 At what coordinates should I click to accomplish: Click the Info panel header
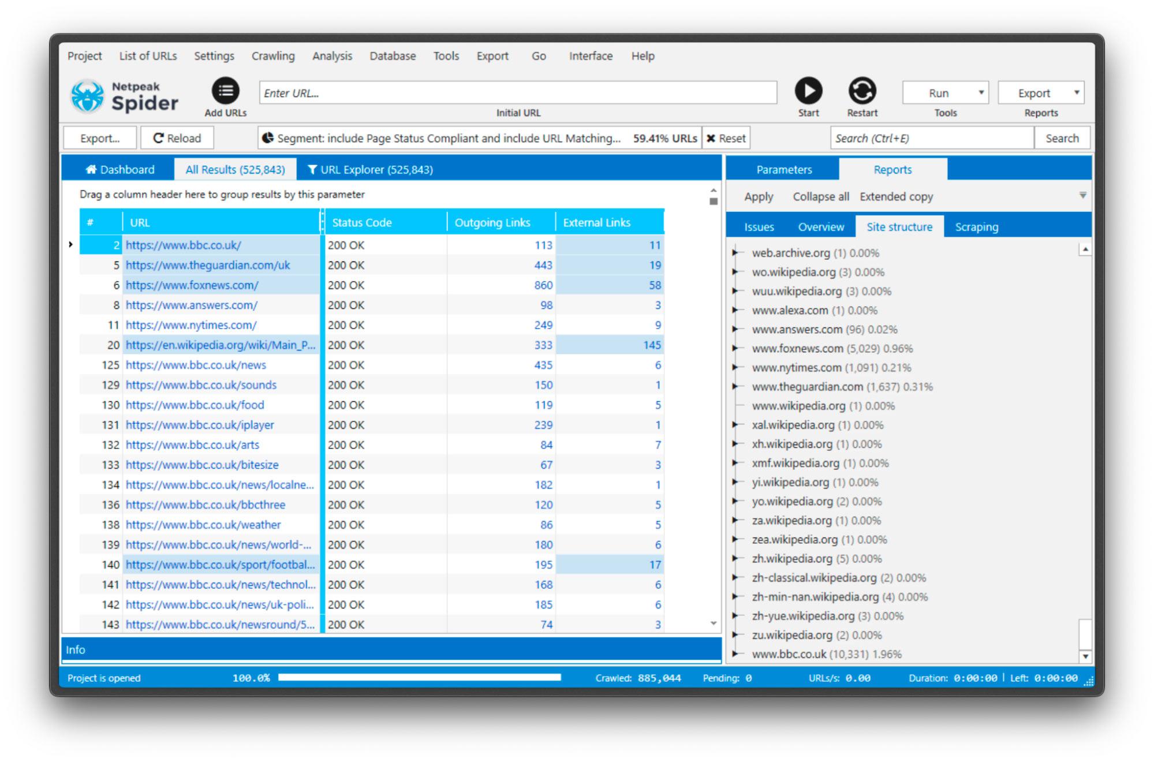[391, 649]
